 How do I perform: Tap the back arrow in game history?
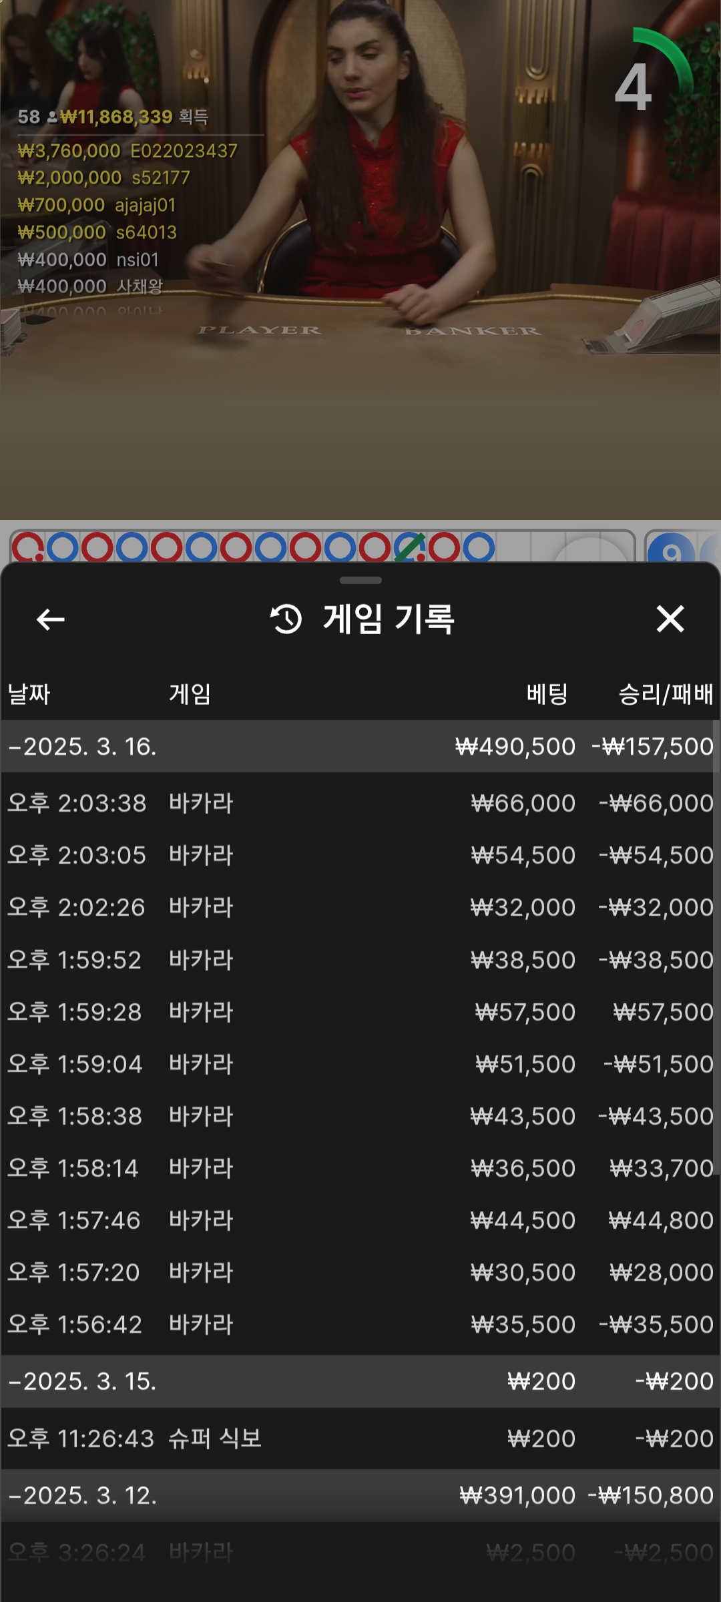(x=51, y=619)
